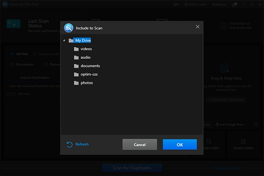264x176 pixels.
Task: Click the audio folder icon
Action: 76,58
